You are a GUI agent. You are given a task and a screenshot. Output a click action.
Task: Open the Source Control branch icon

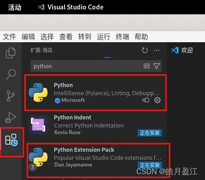(11, 96)
